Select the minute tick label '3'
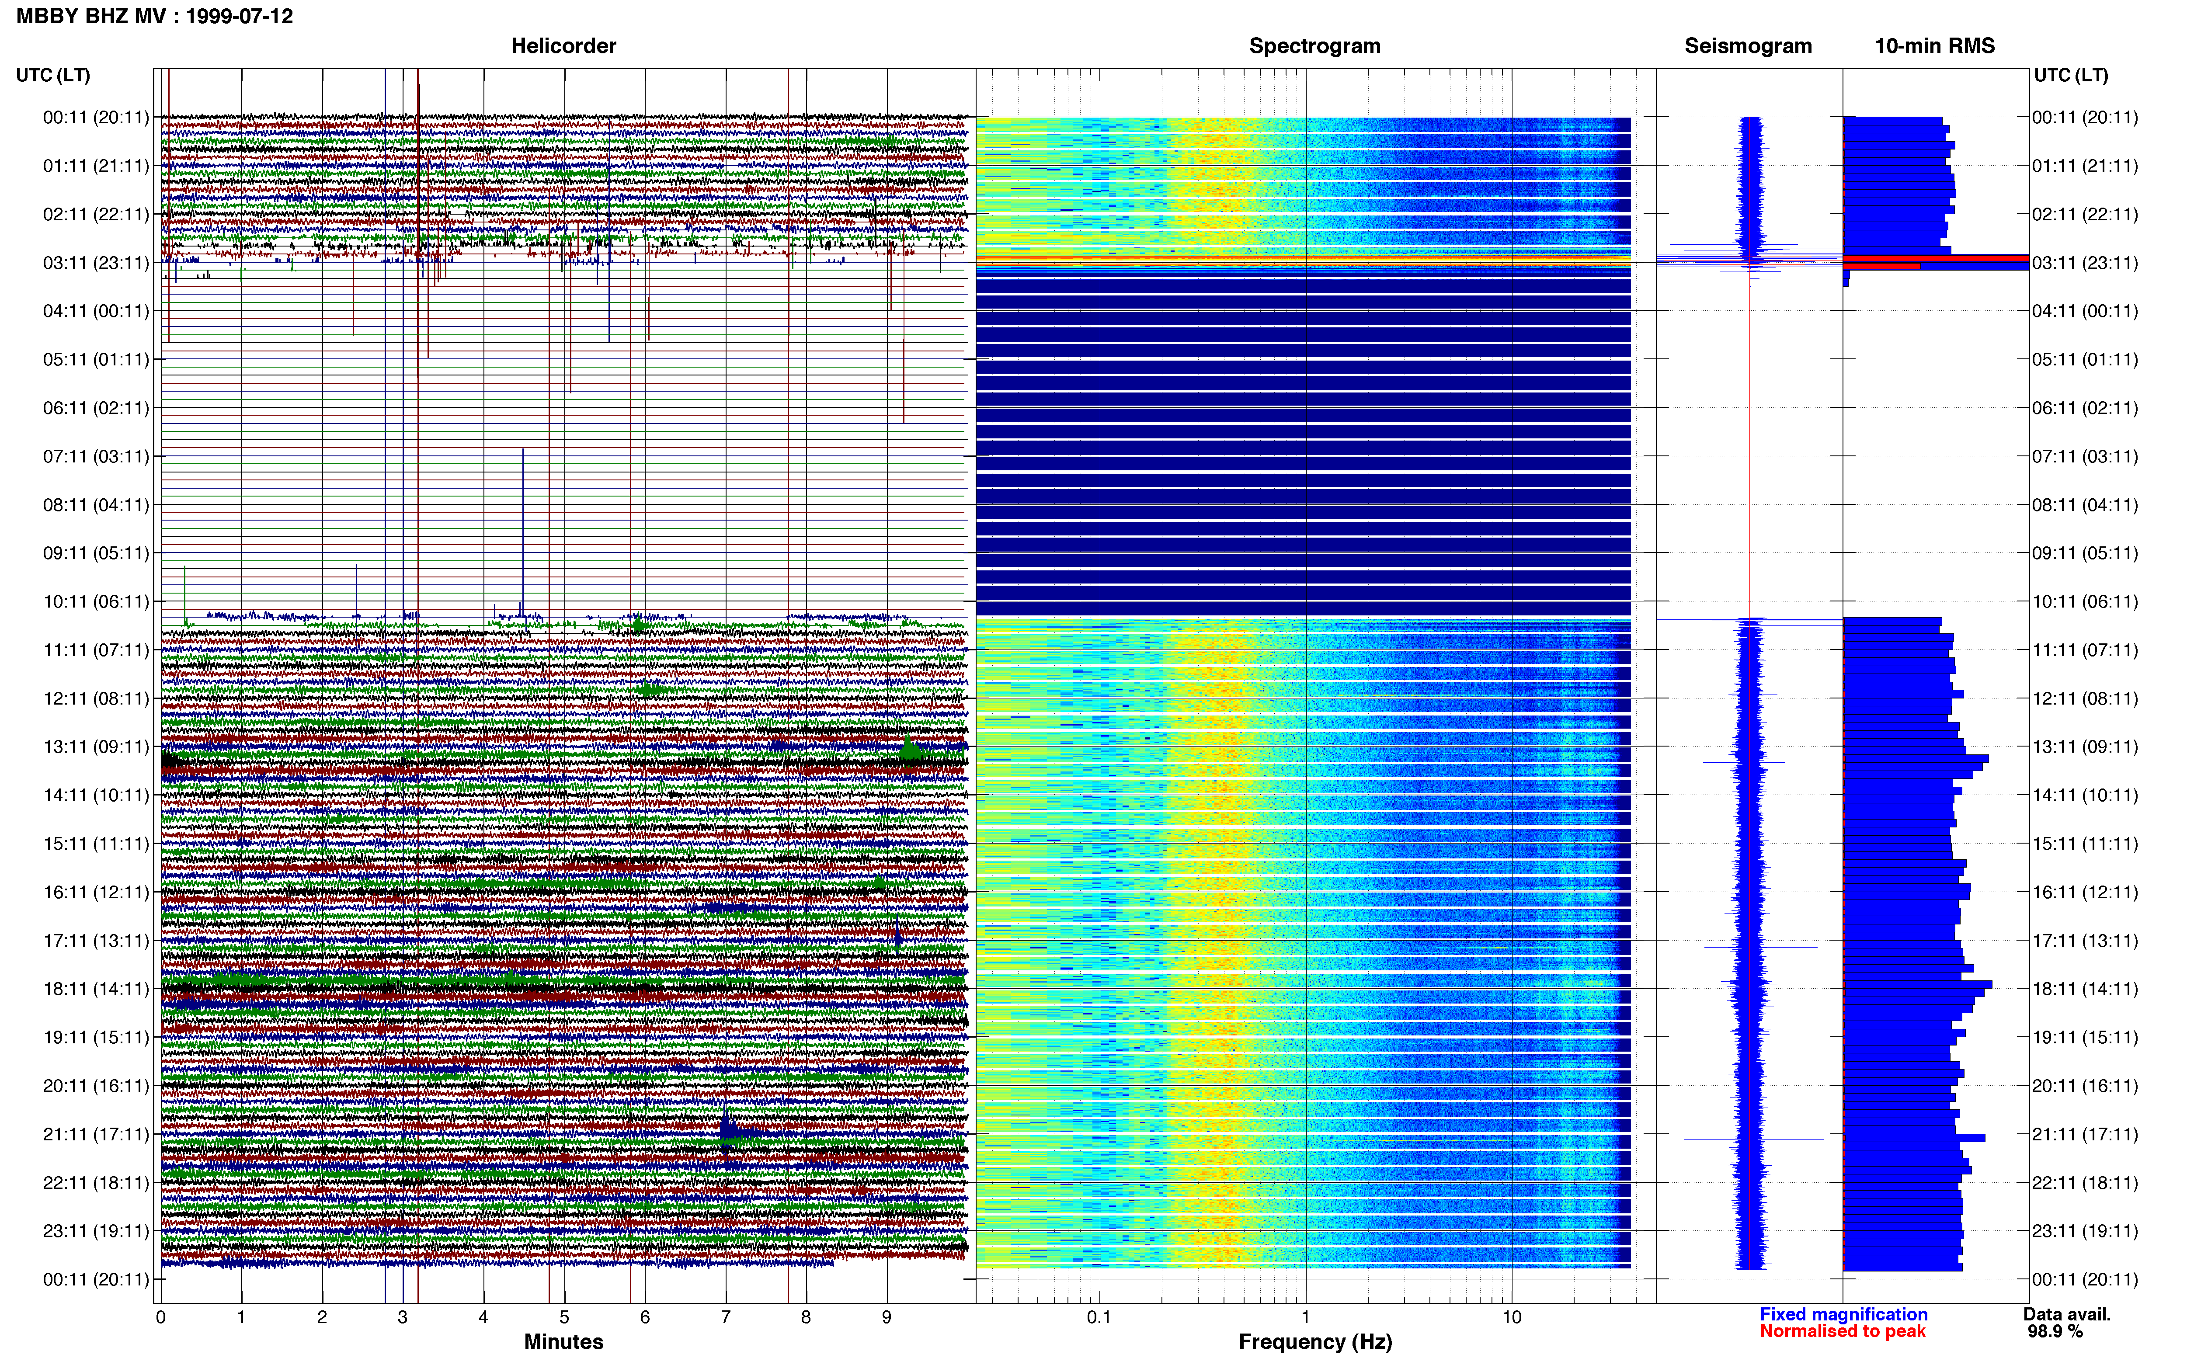Screen dimensions: 2194x1372 pyautogui.click(x=403, y=1317)
